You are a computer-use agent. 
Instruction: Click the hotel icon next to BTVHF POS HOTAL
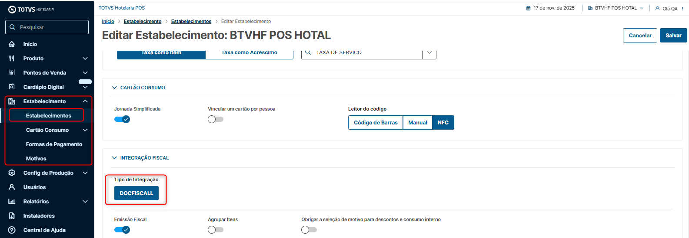(590, 8)
